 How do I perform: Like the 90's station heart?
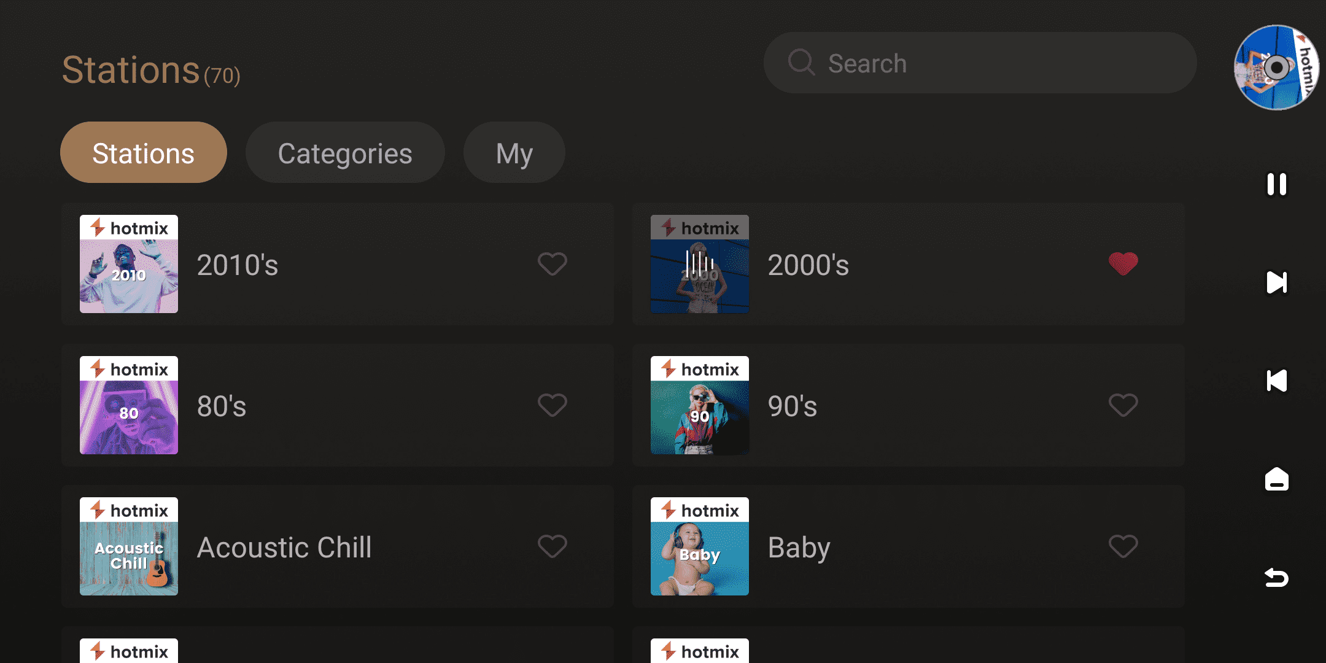tap(1123, 405)
